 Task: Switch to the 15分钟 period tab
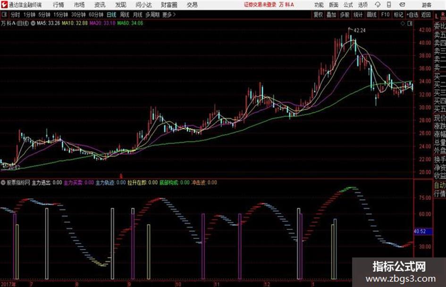point(60,15)
